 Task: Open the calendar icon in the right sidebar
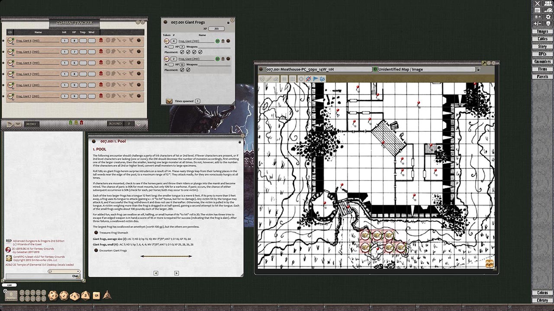538,10
